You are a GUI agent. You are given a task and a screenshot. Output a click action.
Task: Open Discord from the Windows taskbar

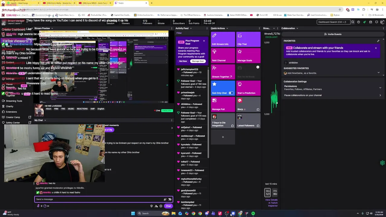[207, 213]
